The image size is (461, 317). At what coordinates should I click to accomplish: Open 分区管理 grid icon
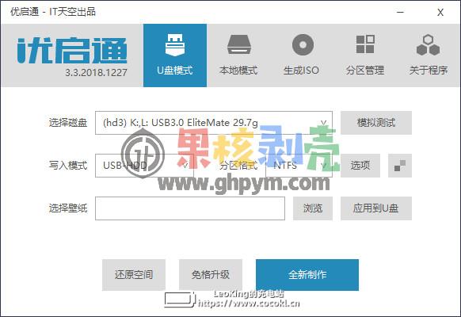tap(365, 44)
